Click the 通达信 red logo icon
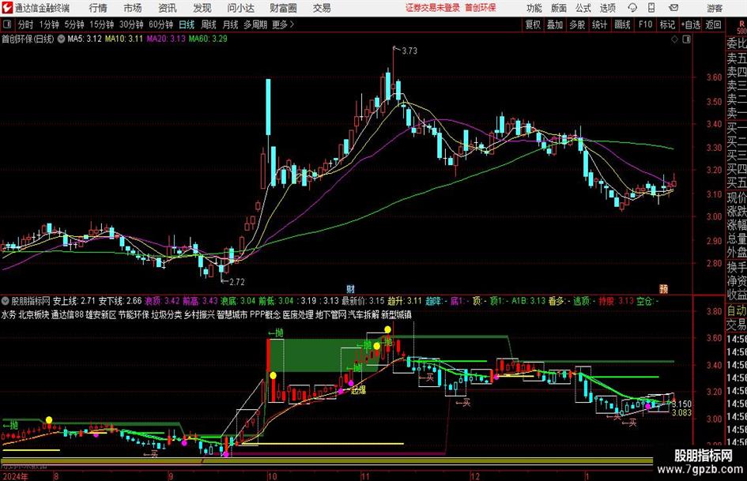The image size is (747, 481). coord(6,8)
